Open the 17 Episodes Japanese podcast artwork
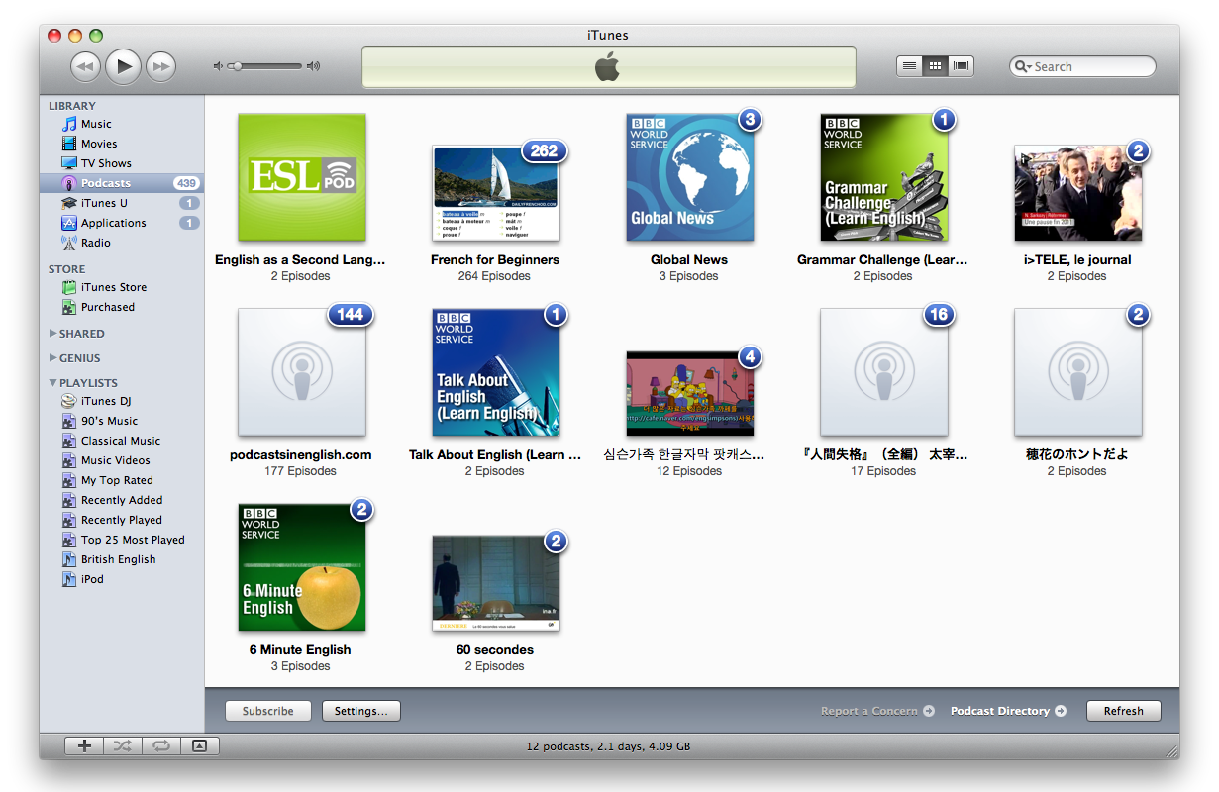 pyautogui.click(x=884, y=372)
